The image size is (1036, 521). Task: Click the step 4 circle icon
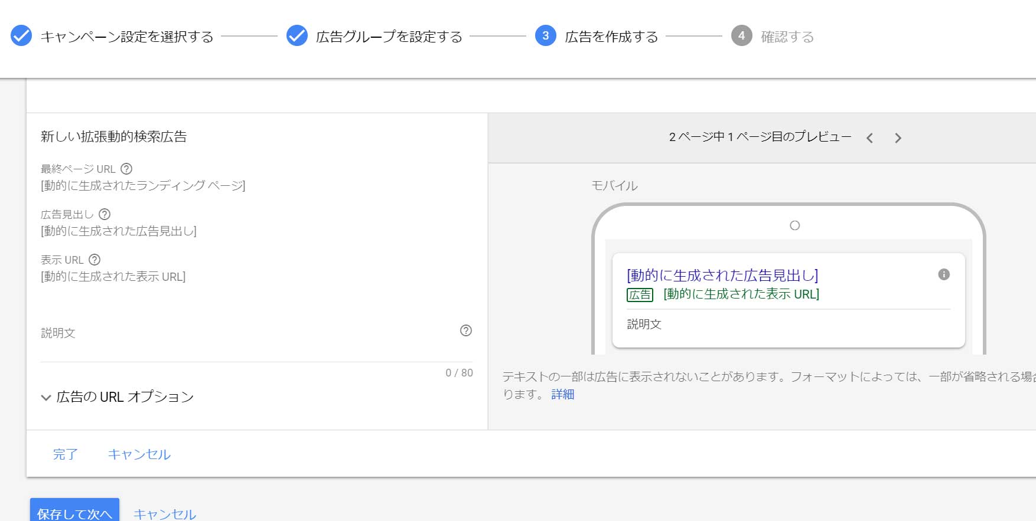[741, 35]
